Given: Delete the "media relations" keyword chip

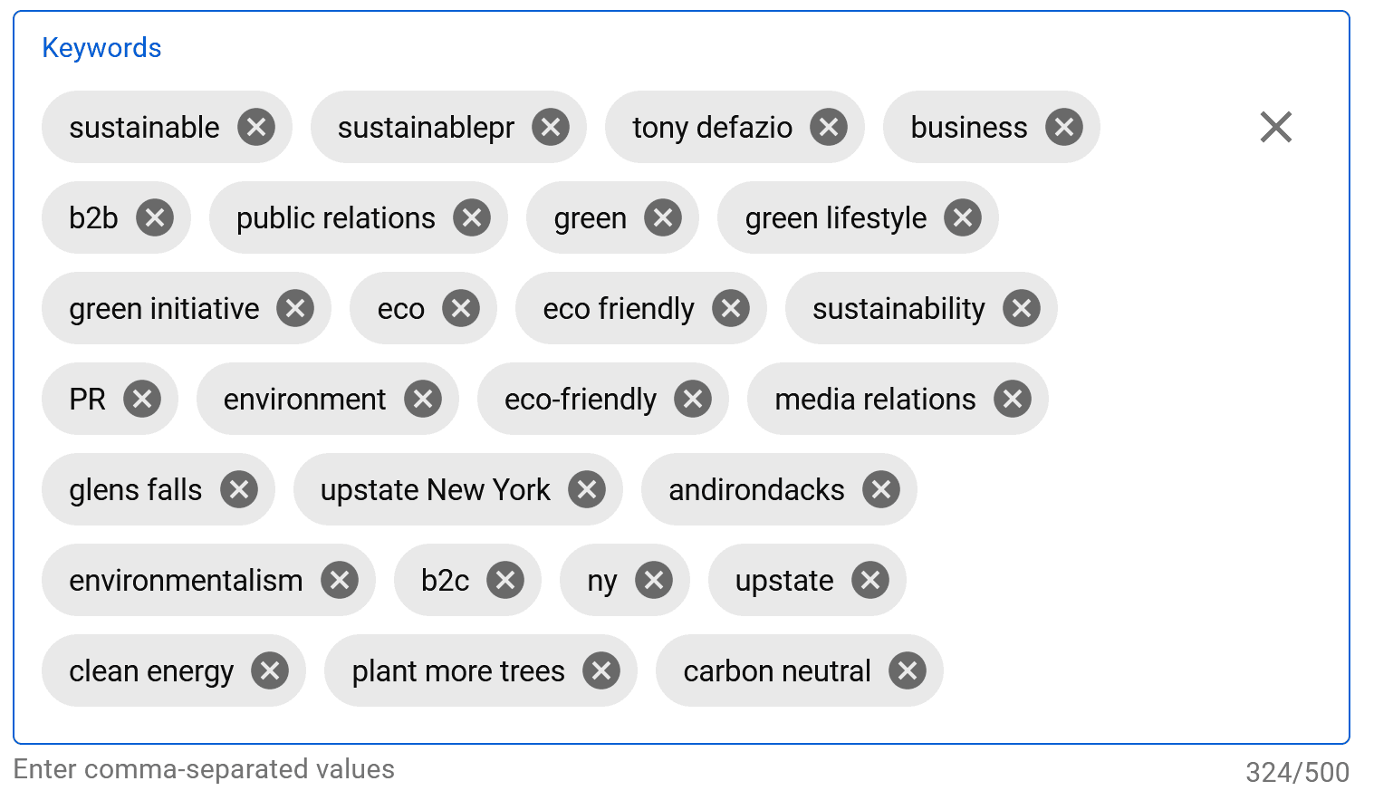Looking at the screenshot, I should tap(1014, 399).
